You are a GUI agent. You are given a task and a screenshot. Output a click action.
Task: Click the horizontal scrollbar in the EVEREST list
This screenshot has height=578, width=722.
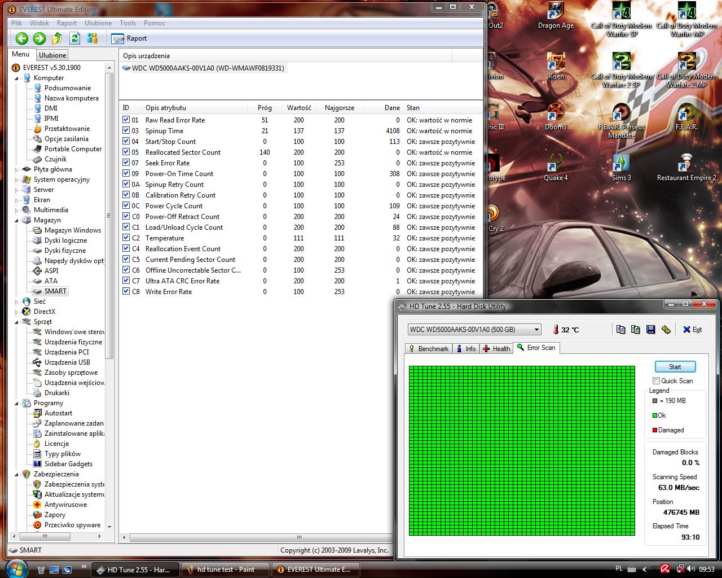pos(299,537)
